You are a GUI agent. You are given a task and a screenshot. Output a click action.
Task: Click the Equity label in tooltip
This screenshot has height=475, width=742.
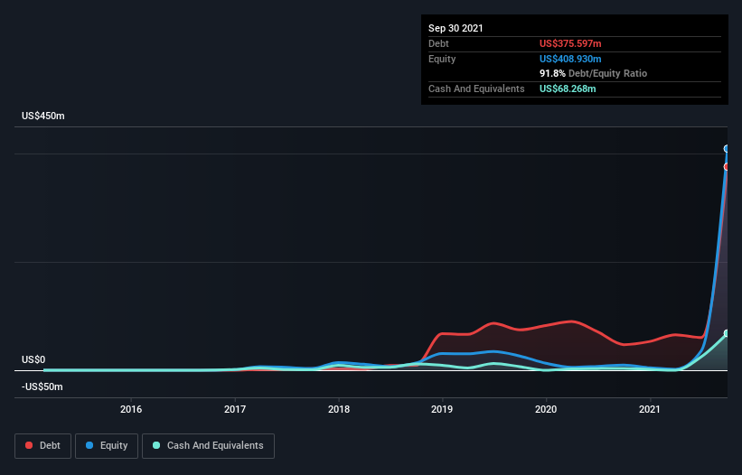(442, 59)
